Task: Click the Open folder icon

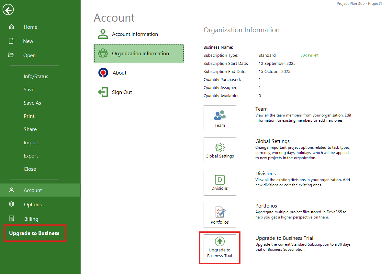Action: 11,55
